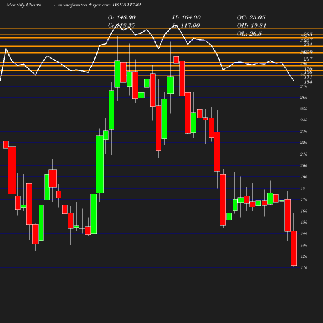Select the 'OH: 10.81' value
The image size is (323, 323).
click(251, 25)
